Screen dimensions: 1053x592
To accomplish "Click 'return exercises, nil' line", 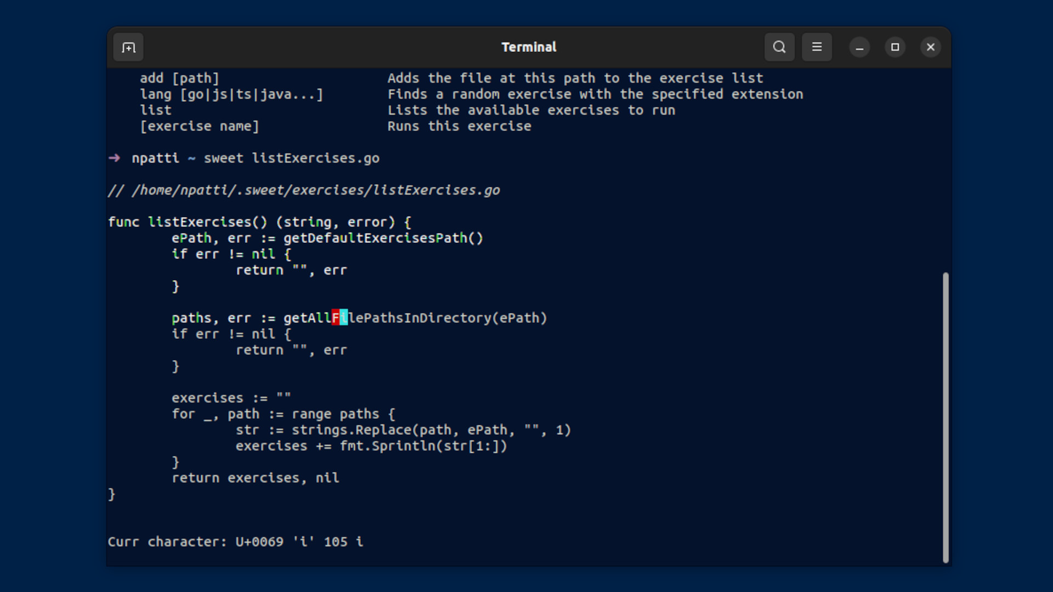I will tap(255, 478).
